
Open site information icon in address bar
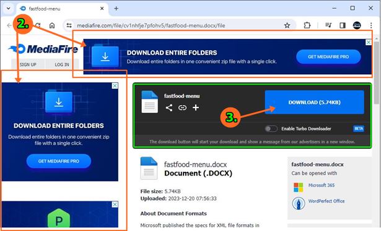point(69,25)
